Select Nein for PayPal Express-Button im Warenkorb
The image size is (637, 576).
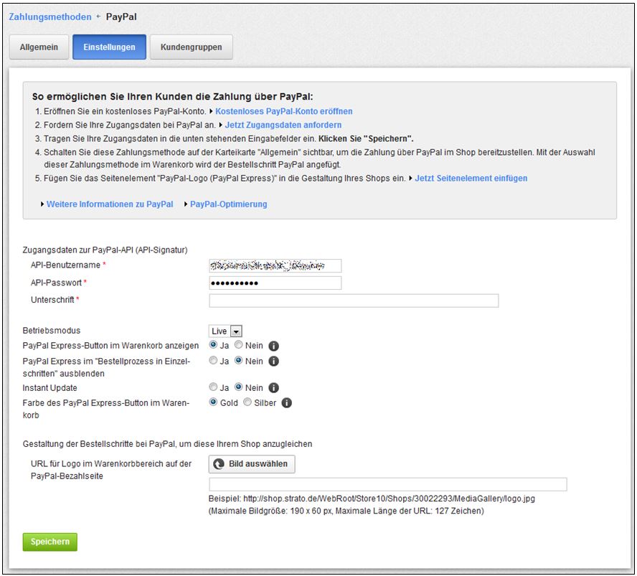point(239,346)
